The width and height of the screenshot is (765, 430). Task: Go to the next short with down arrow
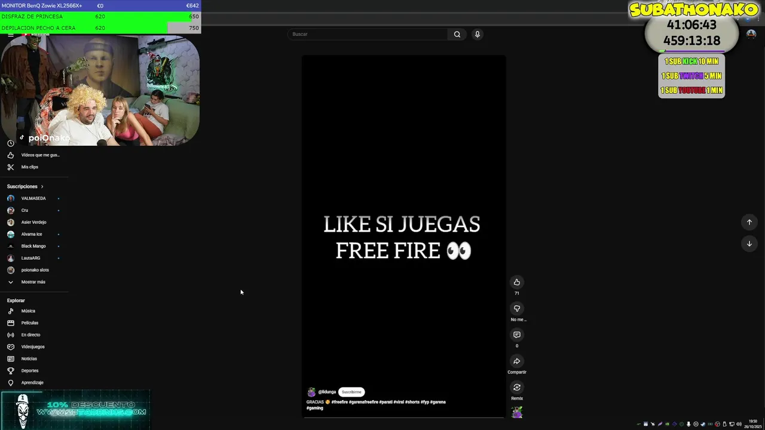(x=749, y=244)
